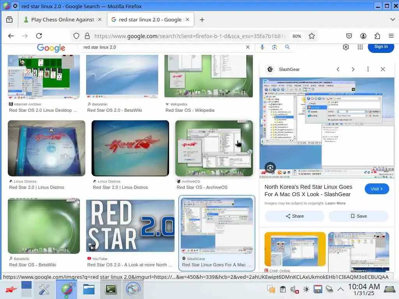Viewport: 399px width, 299px height.
Task: Open YouTube A Look at more North link
Action: click(x=129, y=265)
